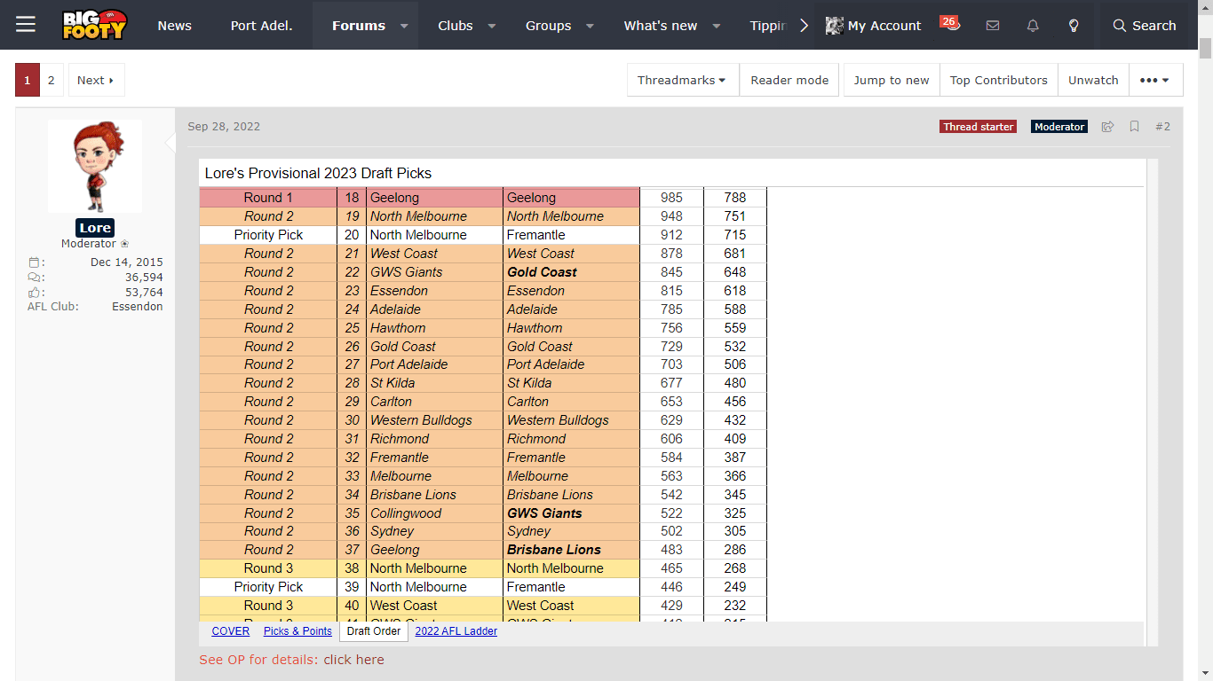Screen dimensions: 1213x681
Task: Click the spreadsheet title 'Lore's Provisional 2023 Draft Picks'
Action: click(x=318, y=173)
